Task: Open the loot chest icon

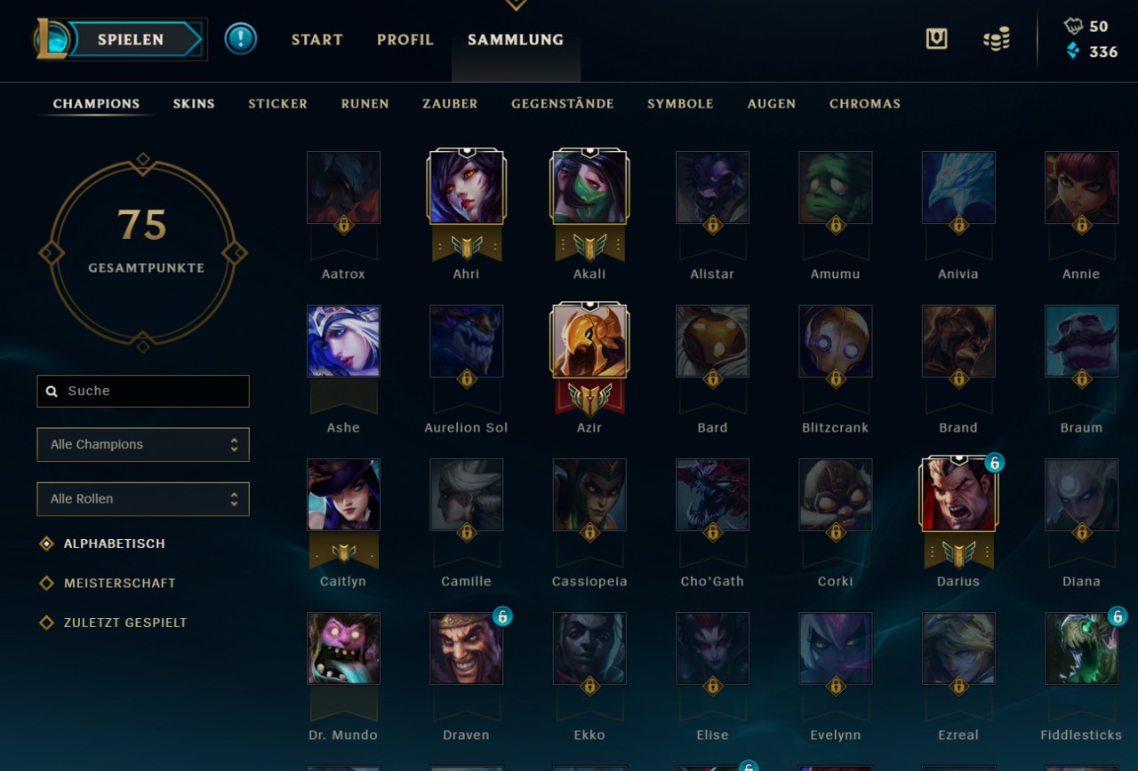Action: [936, 38]
